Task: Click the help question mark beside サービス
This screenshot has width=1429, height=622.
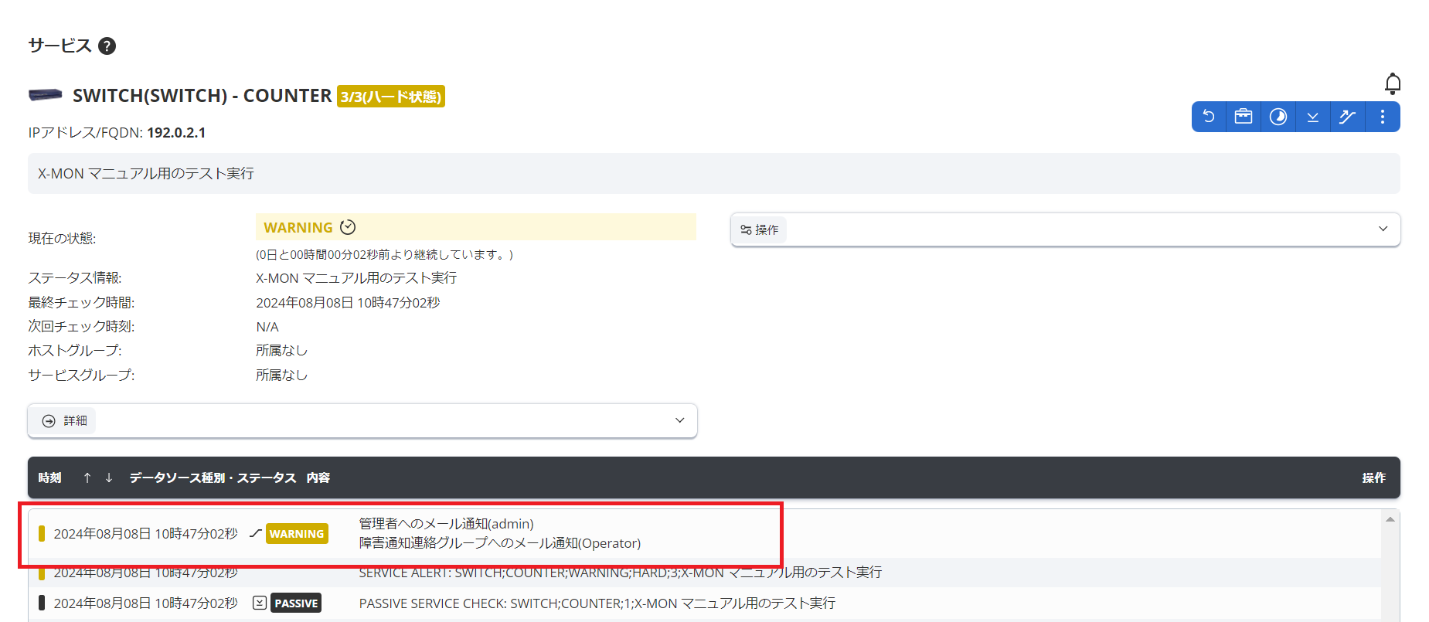Action: [x=107, y=46]
